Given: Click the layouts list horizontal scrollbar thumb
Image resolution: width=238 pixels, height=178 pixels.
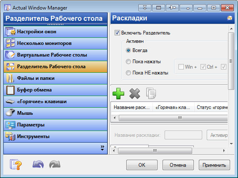Looking at the screenshot, I should point(173,118).
